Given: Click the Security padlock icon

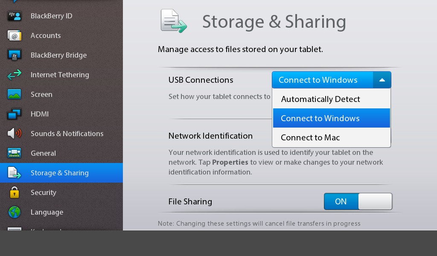Looking at the screenshot, I should tap(14, 192).
